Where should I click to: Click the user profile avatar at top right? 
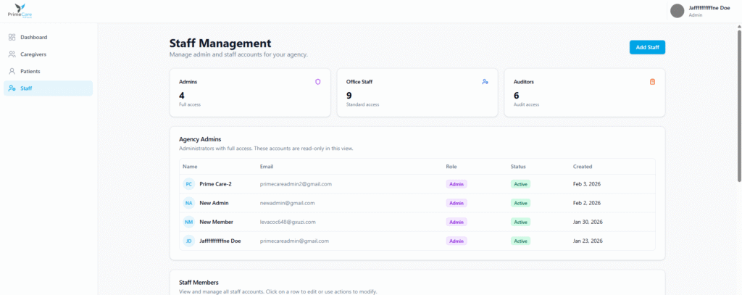[x=678, y=10]
